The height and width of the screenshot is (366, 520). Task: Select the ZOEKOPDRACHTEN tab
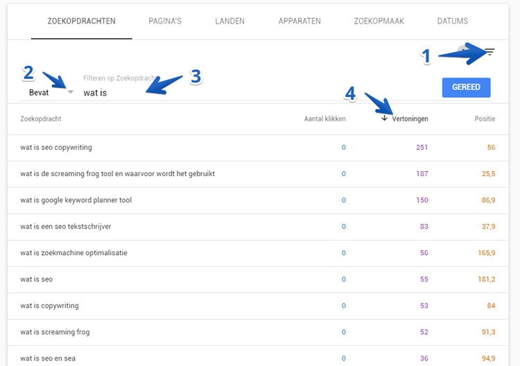(82, 21)
